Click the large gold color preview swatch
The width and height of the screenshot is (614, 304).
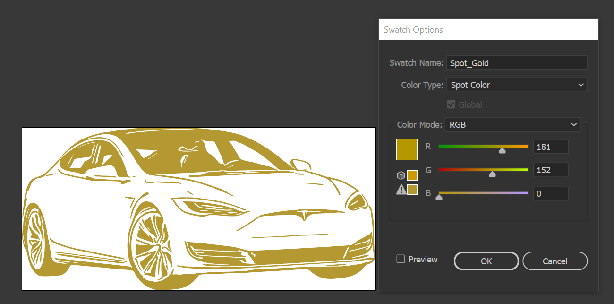tap(407, 149)
